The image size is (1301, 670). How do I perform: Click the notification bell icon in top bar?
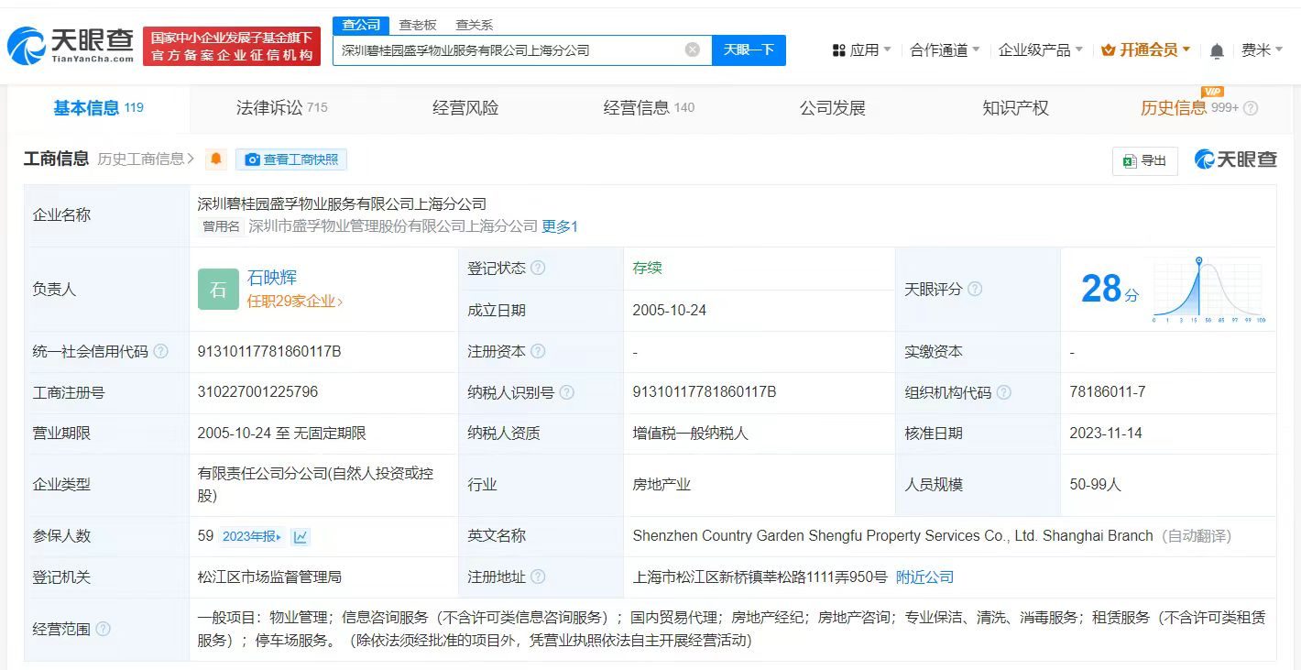(x=1216, y=50)
